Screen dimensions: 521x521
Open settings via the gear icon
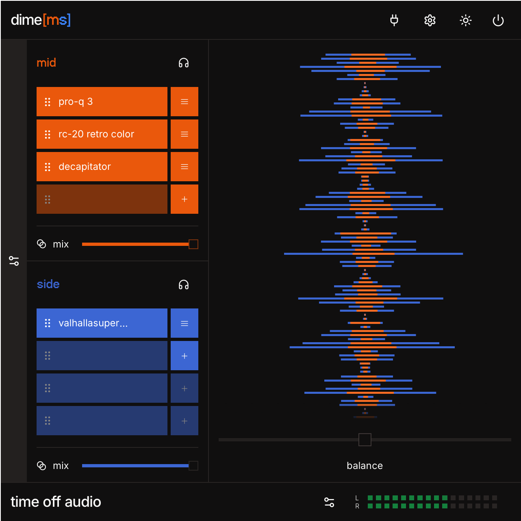coord(430,20)
